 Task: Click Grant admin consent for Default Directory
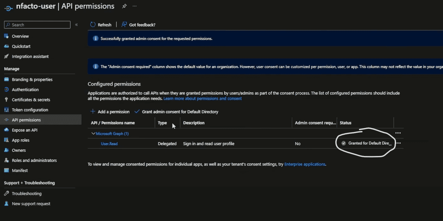(180, 111)
